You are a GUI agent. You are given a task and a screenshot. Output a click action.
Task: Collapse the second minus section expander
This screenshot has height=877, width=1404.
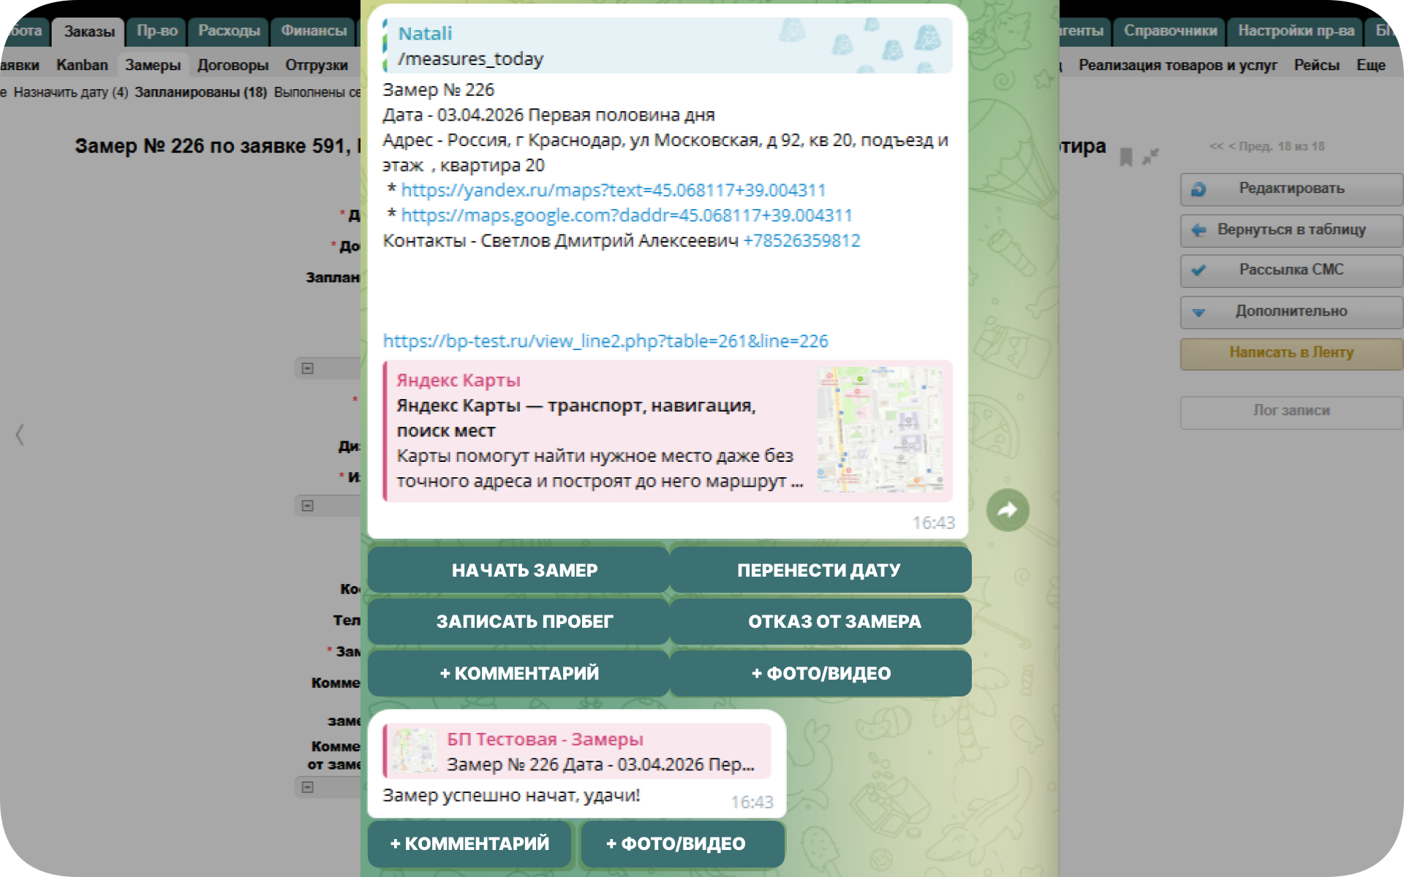308,506
